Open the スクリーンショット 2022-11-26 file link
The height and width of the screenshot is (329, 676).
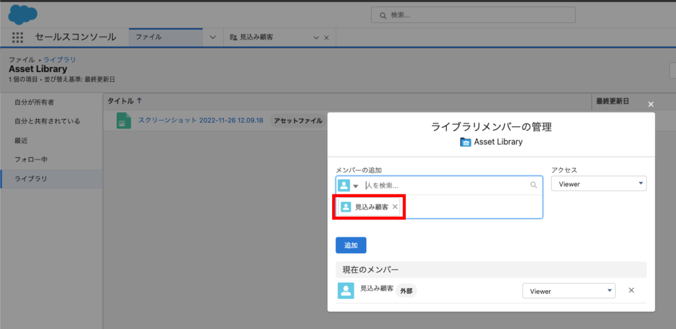200,121
